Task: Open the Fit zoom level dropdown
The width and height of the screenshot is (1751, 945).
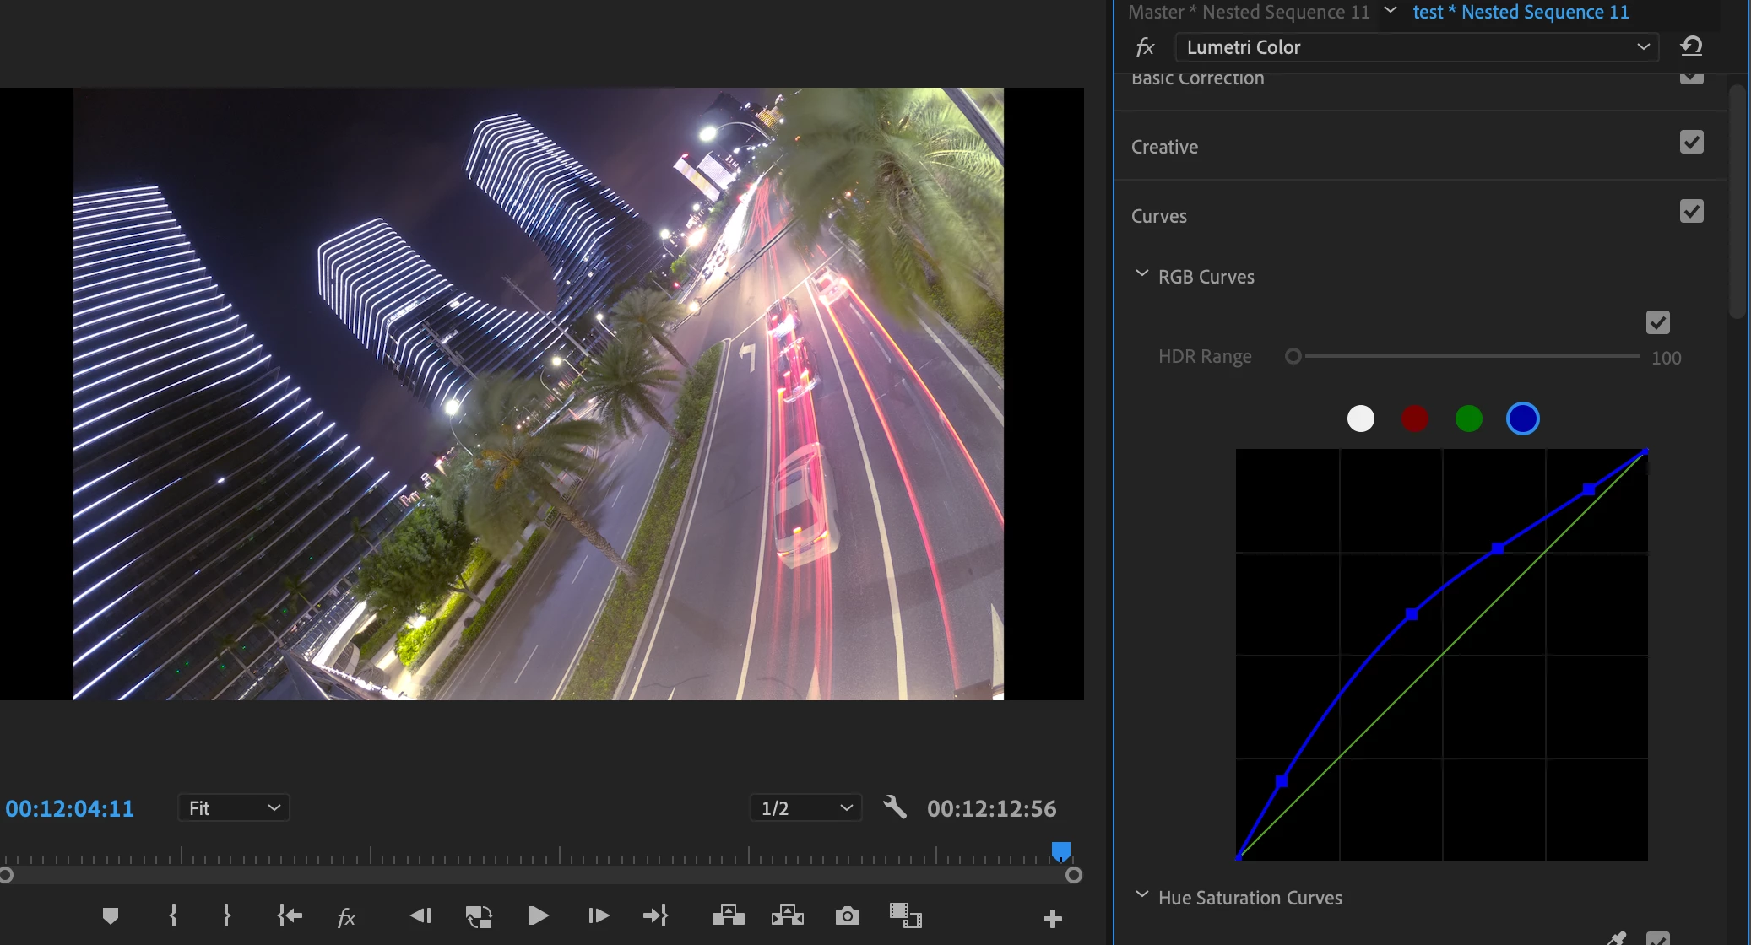Action: pos(234,808)
